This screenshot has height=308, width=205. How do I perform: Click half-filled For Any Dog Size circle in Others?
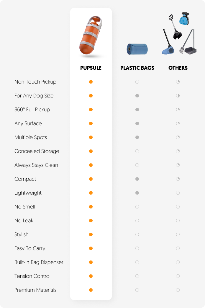[178, 96]
